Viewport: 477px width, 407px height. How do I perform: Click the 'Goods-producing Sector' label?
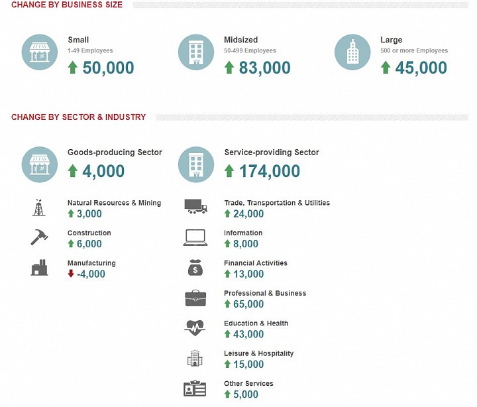115,152
